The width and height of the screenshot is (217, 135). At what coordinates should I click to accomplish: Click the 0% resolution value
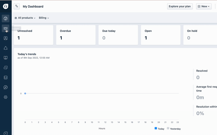tap(200, 113)
